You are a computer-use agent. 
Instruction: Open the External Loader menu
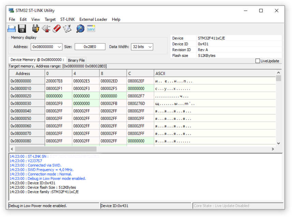[x=93, y=19]
